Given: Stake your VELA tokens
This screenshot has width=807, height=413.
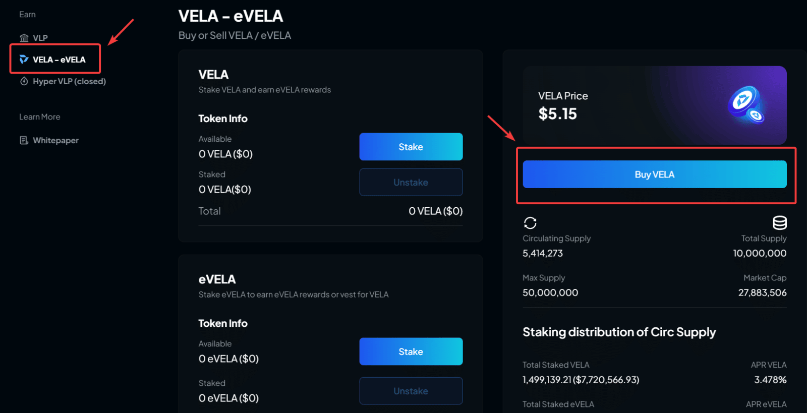Looking at the screenshot, I should 411,146.
